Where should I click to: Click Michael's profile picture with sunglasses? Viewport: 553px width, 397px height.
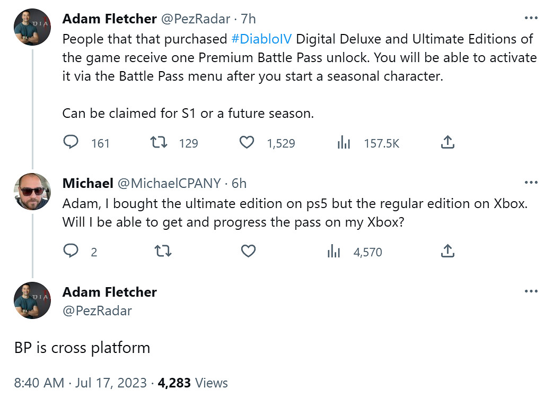[32, 191]
